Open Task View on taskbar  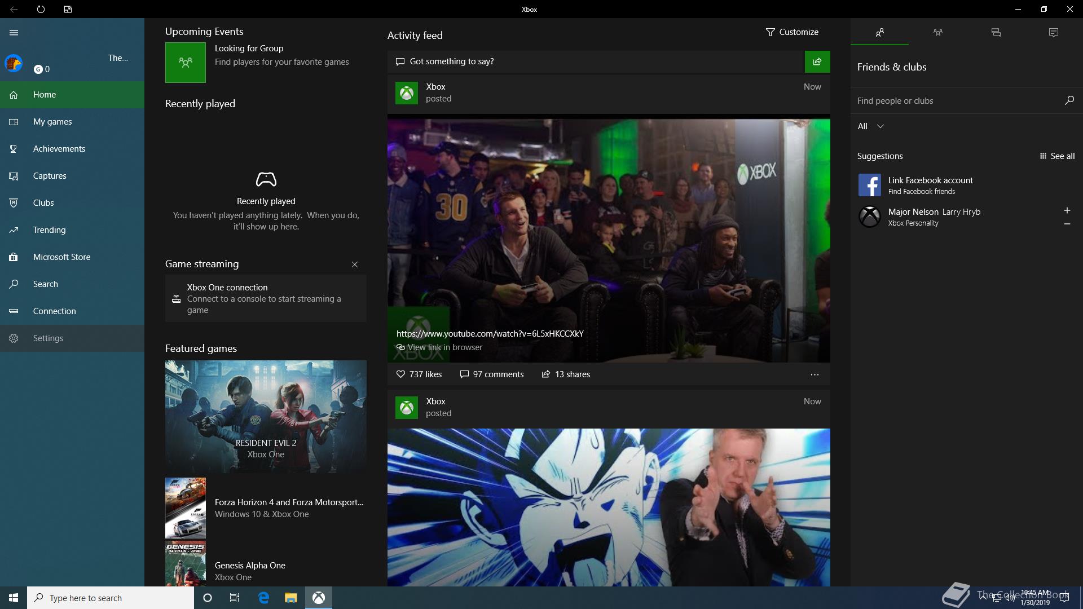coord(235,598)
